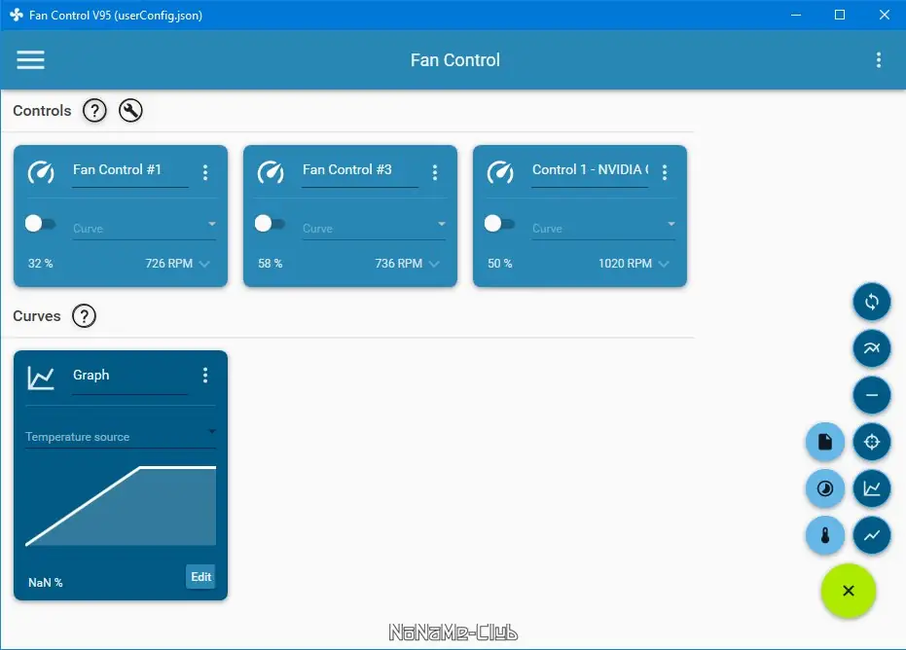906x650 pixels.
Task: Add a temperature sensor with thermometer button
Action: (825, 535)
